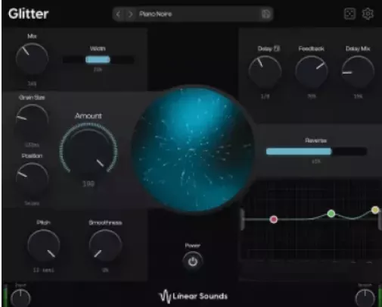
Task: Toggle the Delay sync icon next to Delay label
Action: click(x=277, y=49)
